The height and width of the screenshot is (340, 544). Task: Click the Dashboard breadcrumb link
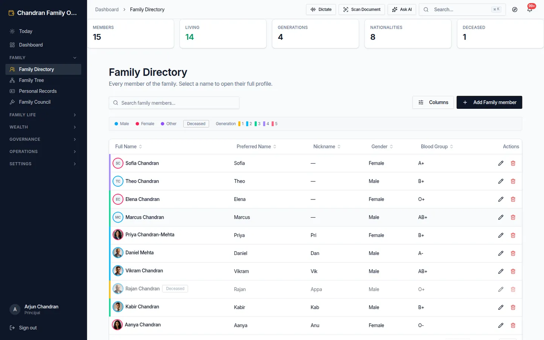pyautogui.click(x=107, y=9)
